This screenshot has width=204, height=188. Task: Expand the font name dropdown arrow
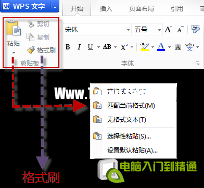[128, 30]
